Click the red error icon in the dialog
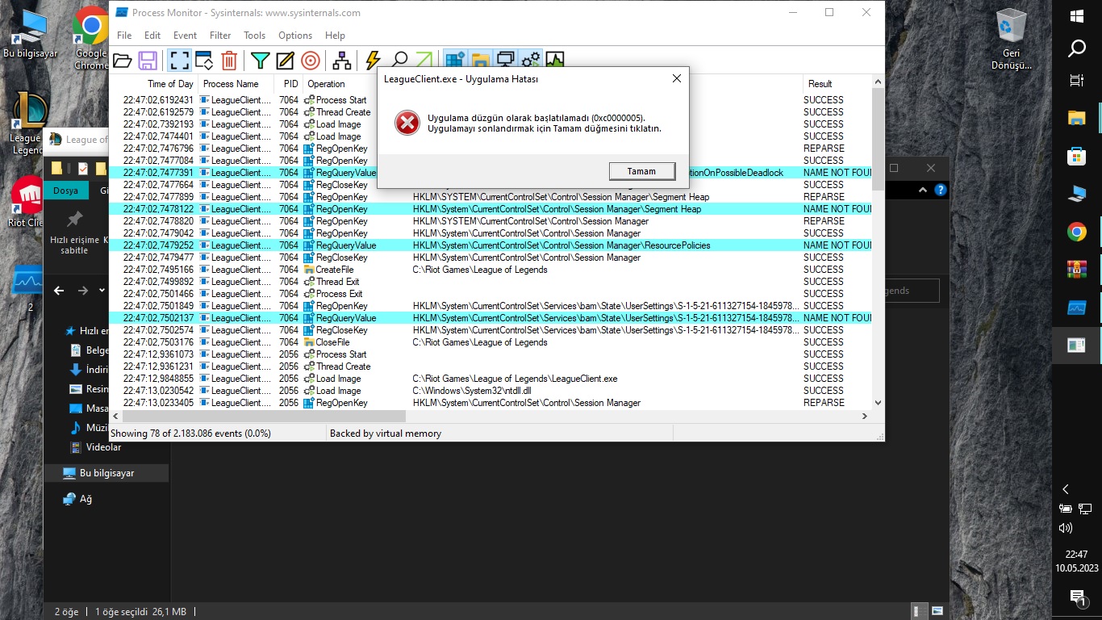This screenshot has height=620, width=1102. (407, 123)
